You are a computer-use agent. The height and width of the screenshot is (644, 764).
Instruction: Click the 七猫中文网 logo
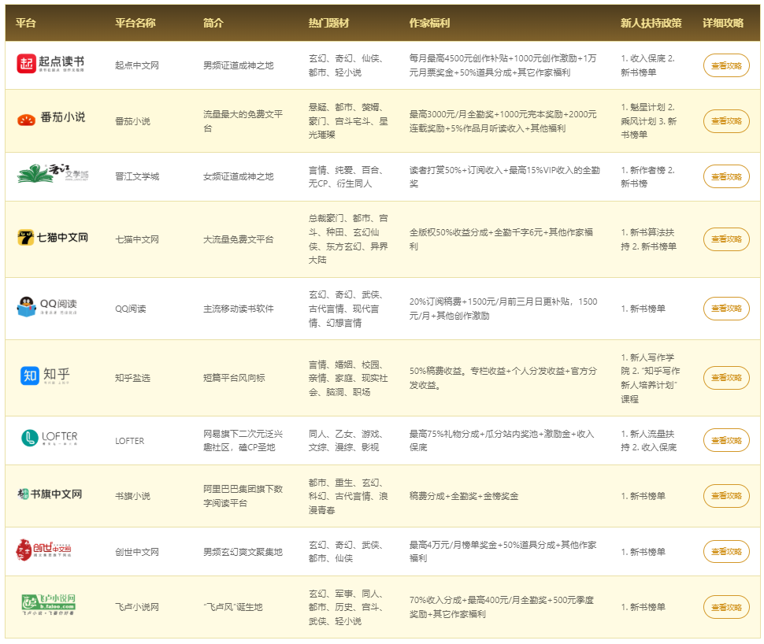click(x=52, y=238)
